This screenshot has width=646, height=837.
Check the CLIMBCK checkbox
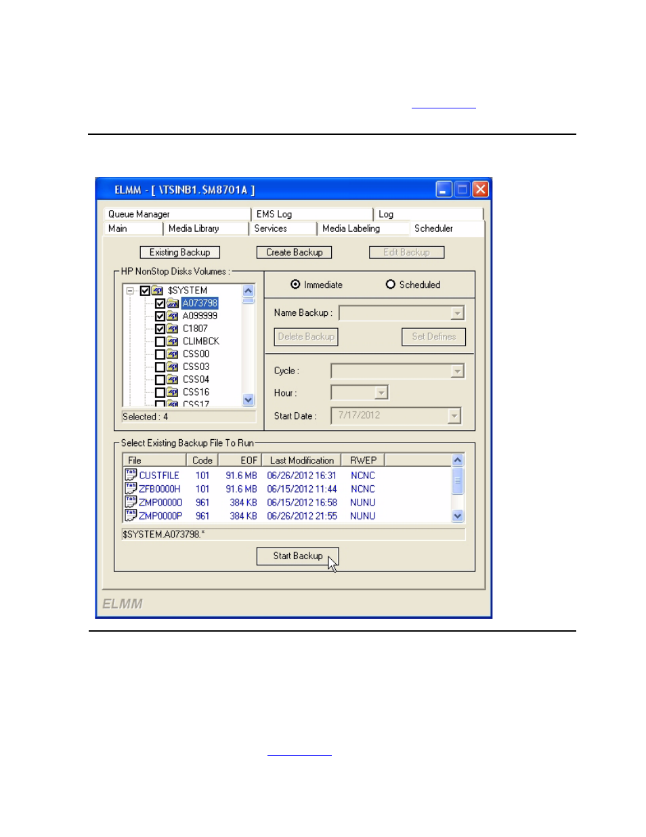coord(160,342)
